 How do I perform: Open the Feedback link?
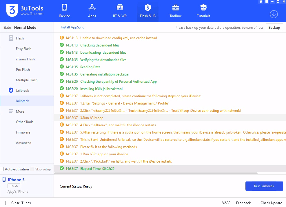(243, 203)
